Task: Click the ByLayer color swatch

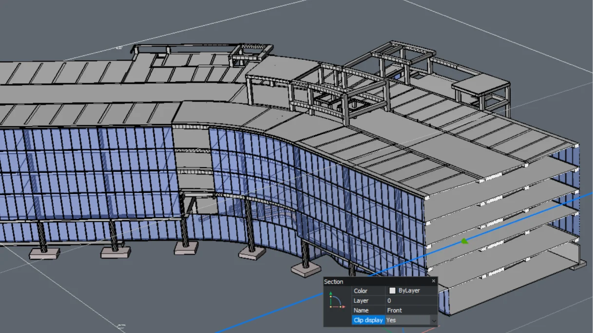Action: 392,291
